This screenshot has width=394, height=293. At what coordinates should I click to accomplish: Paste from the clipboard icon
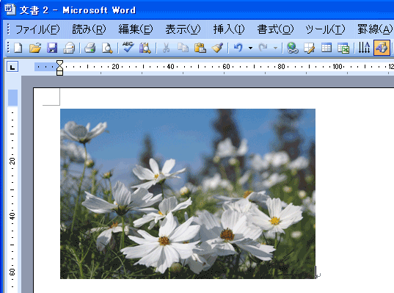pyautogui.click(x=200, y=48)
